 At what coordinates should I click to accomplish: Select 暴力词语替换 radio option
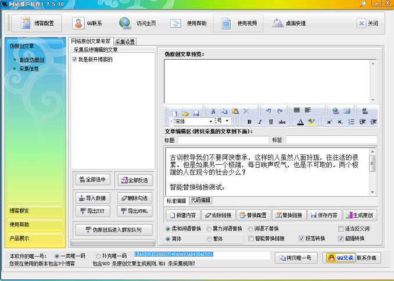pyautogui.click(x=209, y=229)
